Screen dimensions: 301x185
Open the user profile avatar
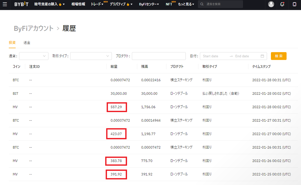point(271,4)
